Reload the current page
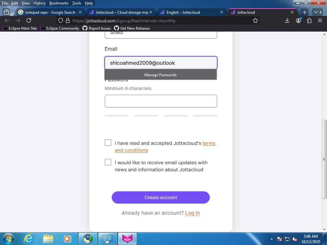Viewport: 327px width, 245px height. 29,20
